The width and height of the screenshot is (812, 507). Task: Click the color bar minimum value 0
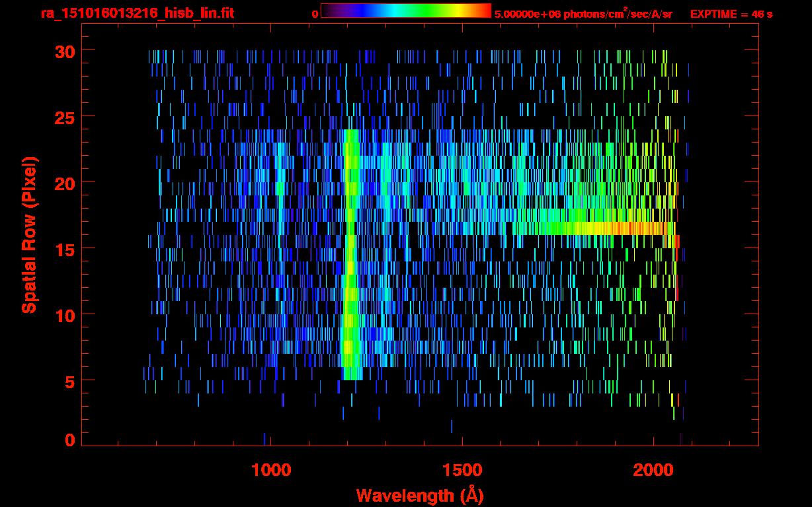point(315,13)
